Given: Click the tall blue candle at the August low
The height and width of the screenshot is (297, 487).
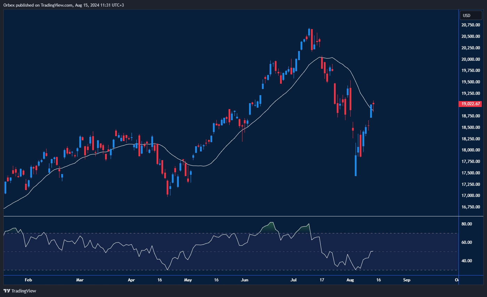Looking at the screenshot, I should tap(356, 165).
